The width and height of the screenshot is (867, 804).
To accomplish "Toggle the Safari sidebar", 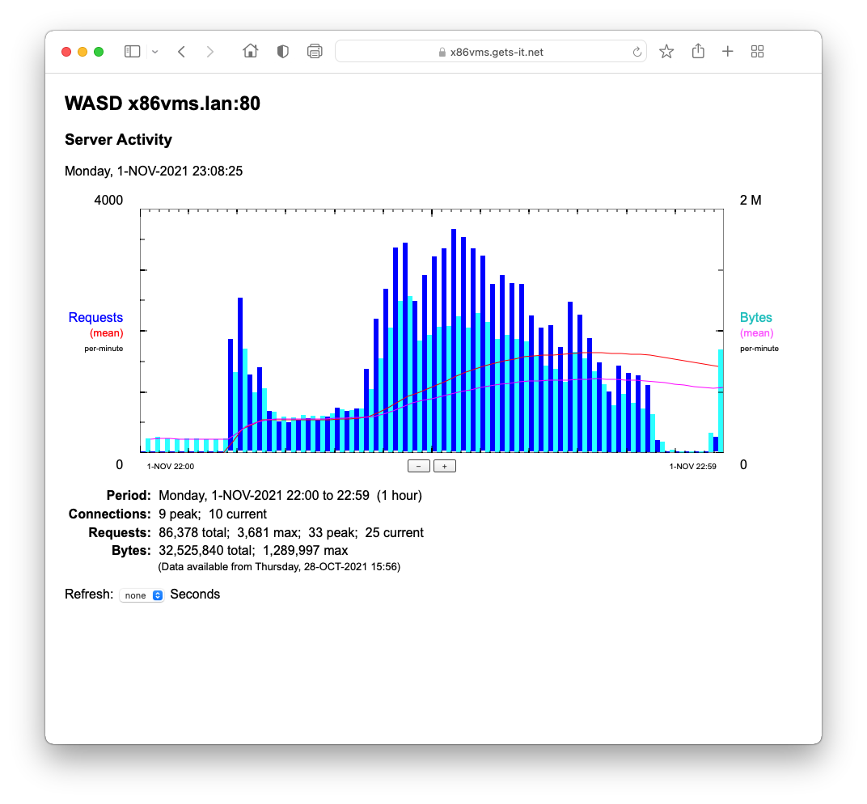I will click(132, 52).
